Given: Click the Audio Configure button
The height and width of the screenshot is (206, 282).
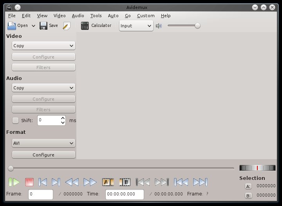Looking at the screenshot, I should click(43, 99).
